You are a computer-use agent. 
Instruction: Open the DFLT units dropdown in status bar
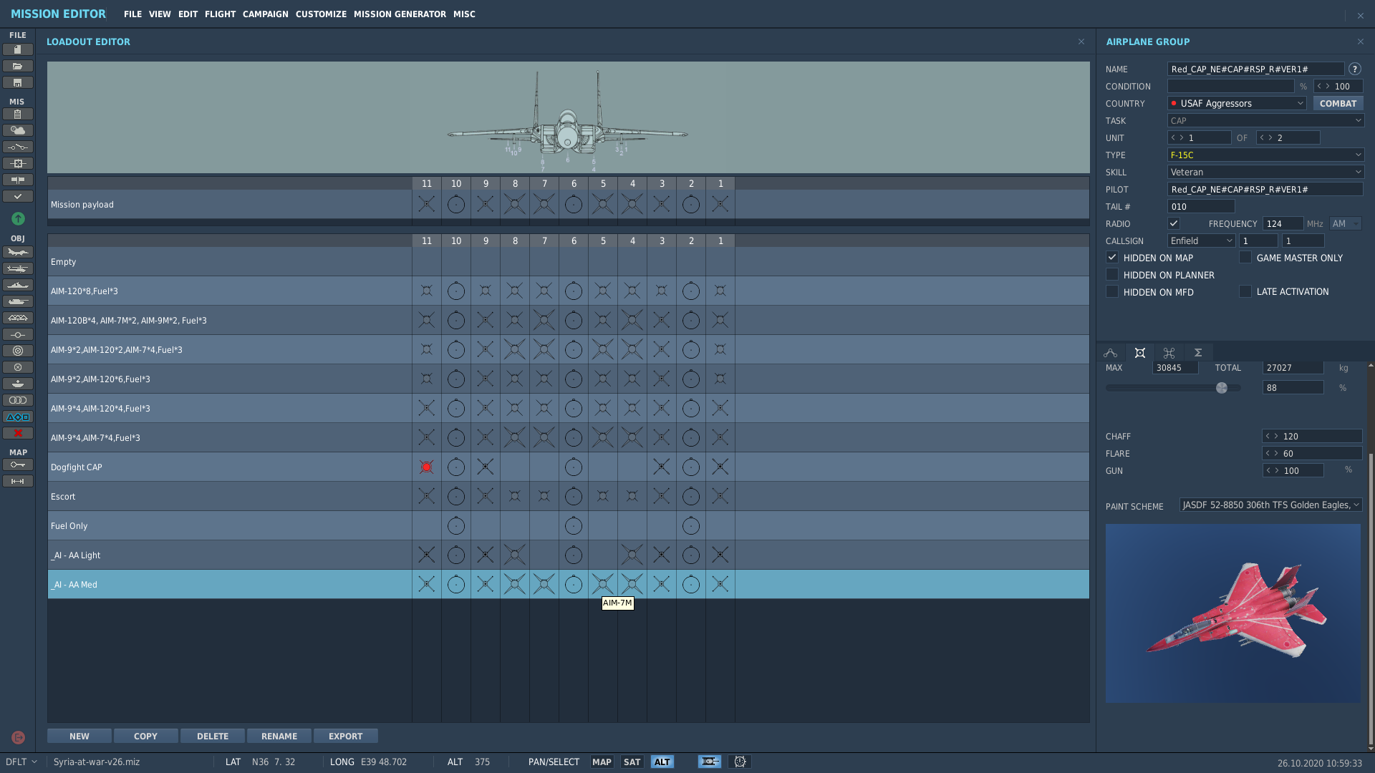pyautogui.click(x=21, y=762)
